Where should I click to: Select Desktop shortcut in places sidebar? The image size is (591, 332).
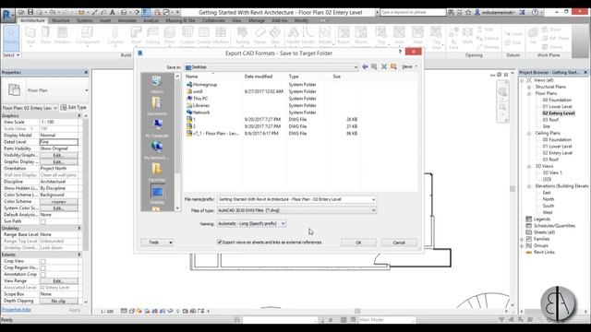click(x=157, y=195)
